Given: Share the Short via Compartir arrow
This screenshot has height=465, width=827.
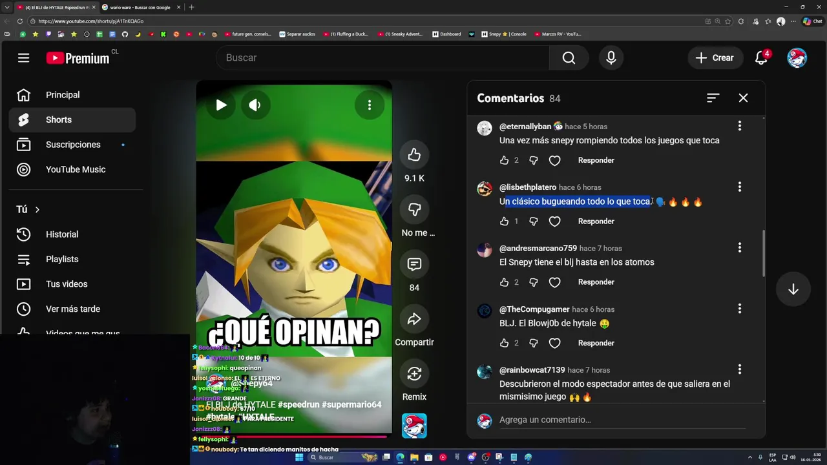Looking at the screenshot, I should (414, 319).
